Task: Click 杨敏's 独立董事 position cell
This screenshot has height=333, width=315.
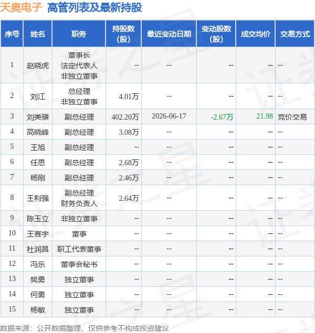Action: [x=79, y=310]
